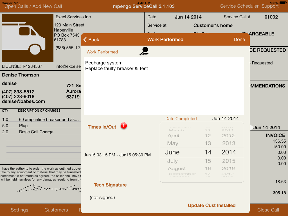The height and width of the screenshot is (216, 288).
Task: Open the Support menu item
Action: coord(270,6)
